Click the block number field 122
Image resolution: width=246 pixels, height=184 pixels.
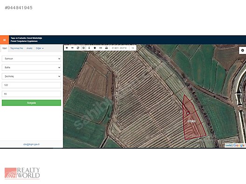(x=31, y=85)
